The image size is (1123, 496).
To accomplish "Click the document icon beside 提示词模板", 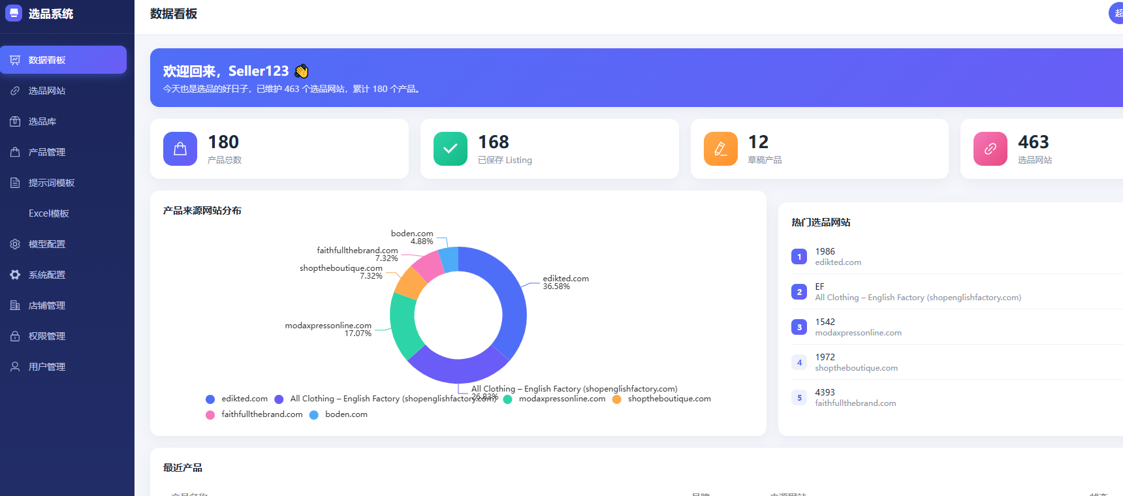I will tap(15, 183).
